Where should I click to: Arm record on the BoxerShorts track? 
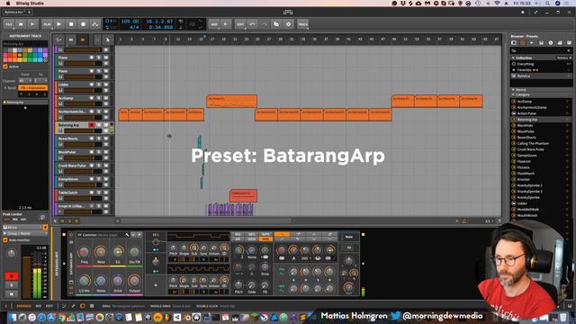tap(92, 139)
